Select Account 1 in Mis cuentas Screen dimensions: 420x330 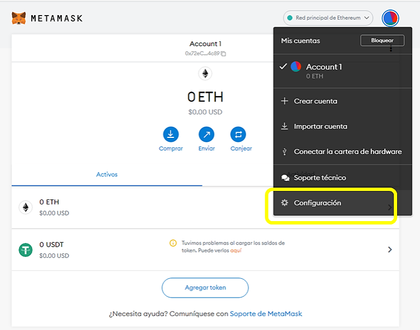342,71
